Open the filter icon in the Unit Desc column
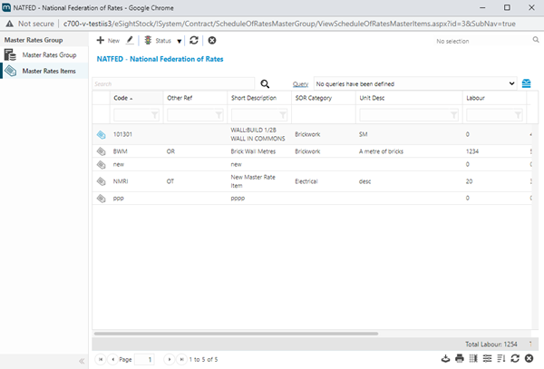 pos(453,115)
